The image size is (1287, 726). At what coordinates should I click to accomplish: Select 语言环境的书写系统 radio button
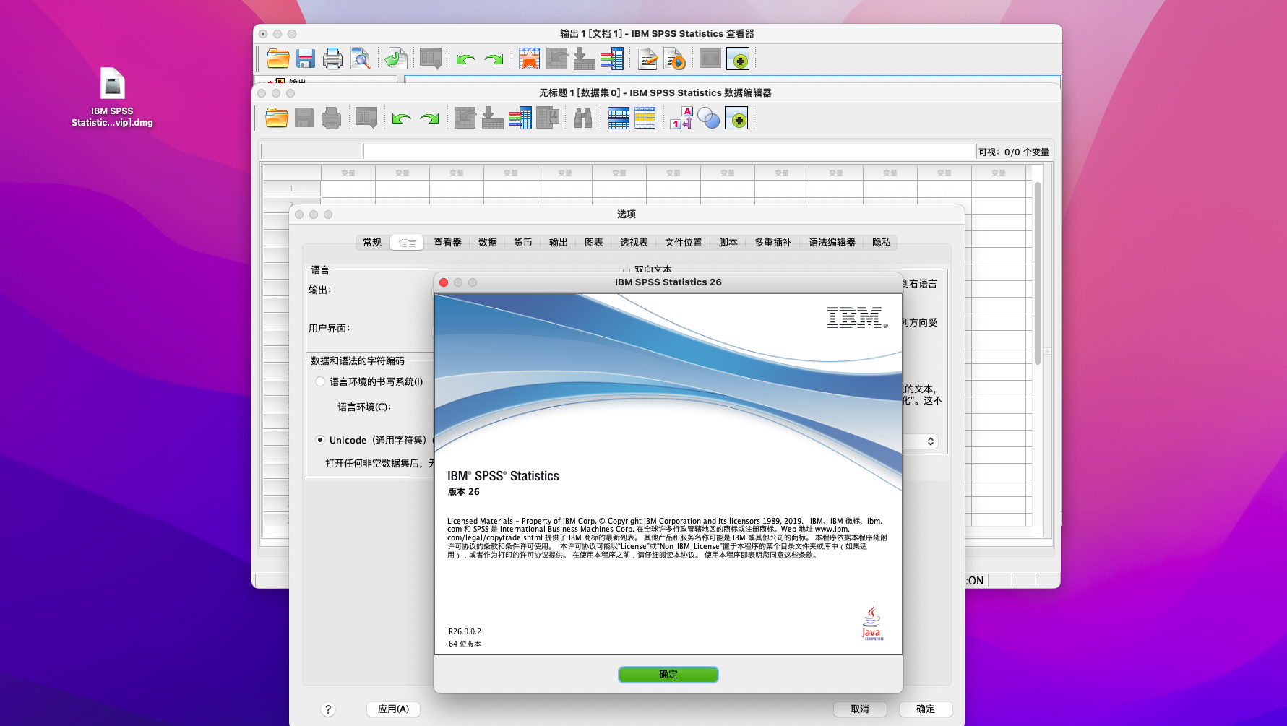click(320, 381)
